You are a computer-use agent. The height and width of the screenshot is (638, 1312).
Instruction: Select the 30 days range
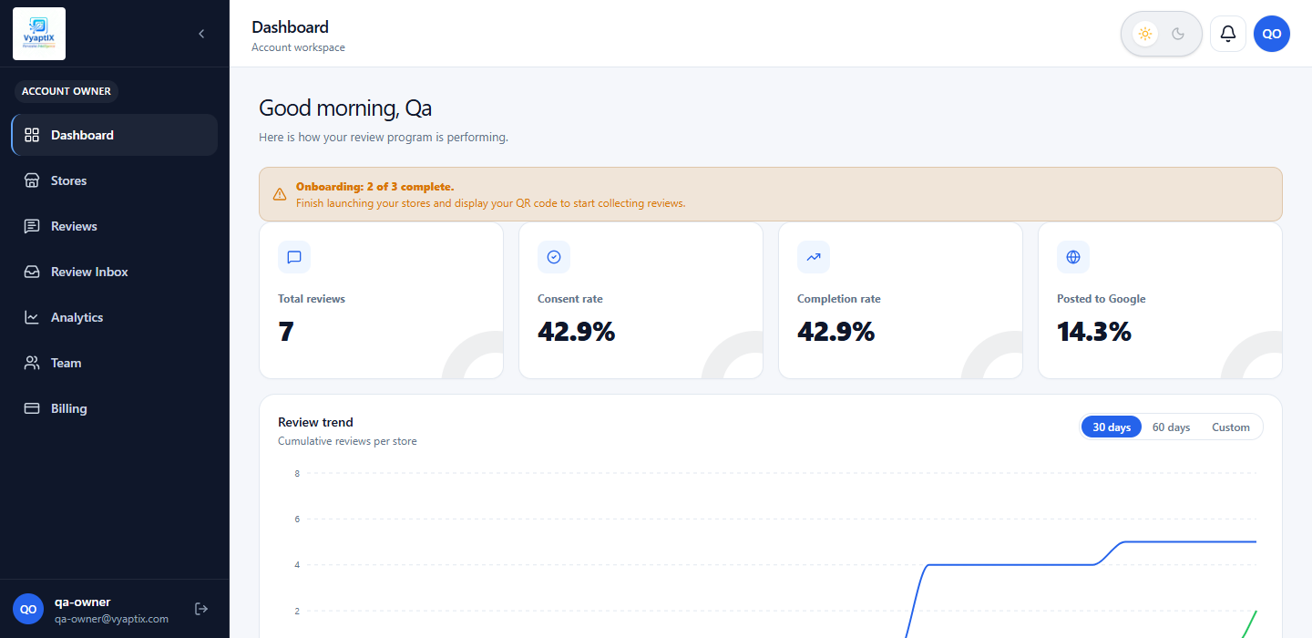pos(1112,427)
